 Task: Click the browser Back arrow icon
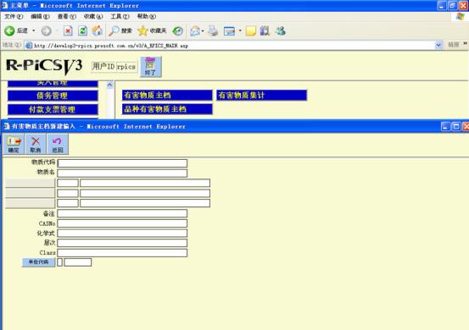(9, 30)
